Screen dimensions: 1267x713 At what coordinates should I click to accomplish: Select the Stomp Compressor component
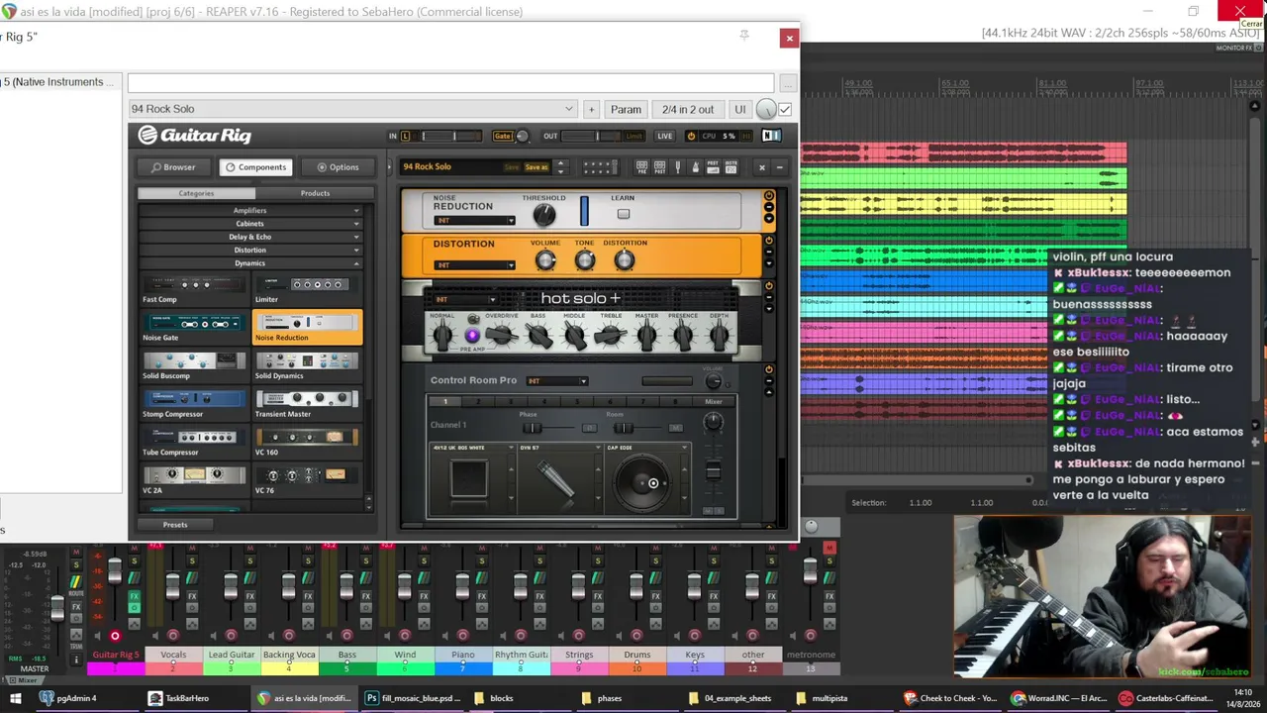pyautogui.click(x=194, y=404)
